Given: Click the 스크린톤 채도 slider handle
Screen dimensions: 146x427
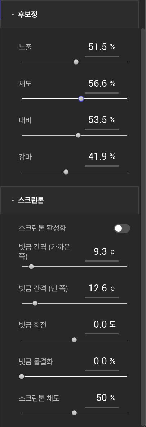Looking at the screenshot, I should [x=74, y=413].
